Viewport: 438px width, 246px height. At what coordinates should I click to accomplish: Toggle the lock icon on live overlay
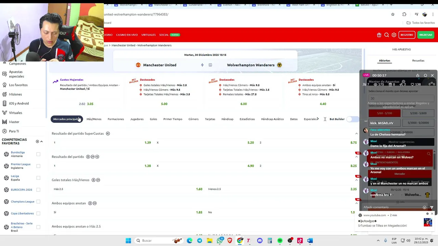coord(418,75)
